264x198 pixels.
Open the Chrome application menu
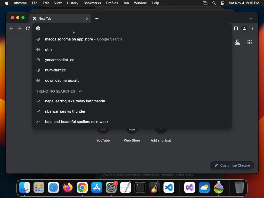coord(20,3)
